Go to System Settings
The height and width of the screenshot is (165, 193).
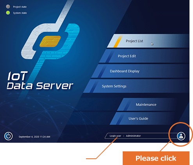tap(136, 86)
